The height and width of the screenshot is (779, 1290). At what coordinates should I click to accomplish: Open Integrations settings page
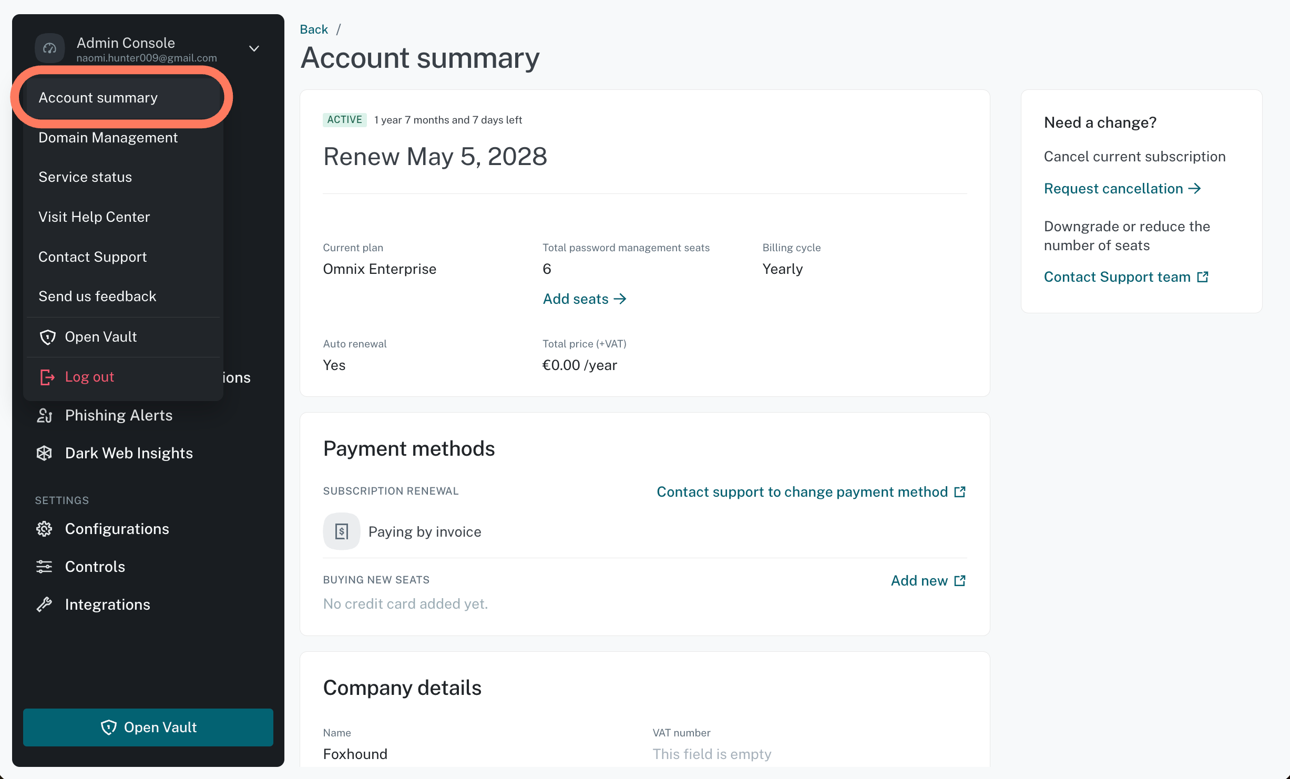pos(108,604)
